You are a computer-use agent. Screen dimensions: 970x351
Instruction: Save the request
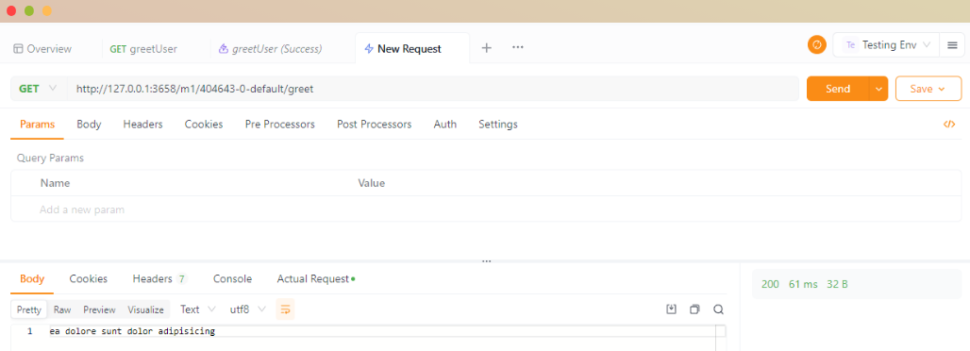(928, 89)
